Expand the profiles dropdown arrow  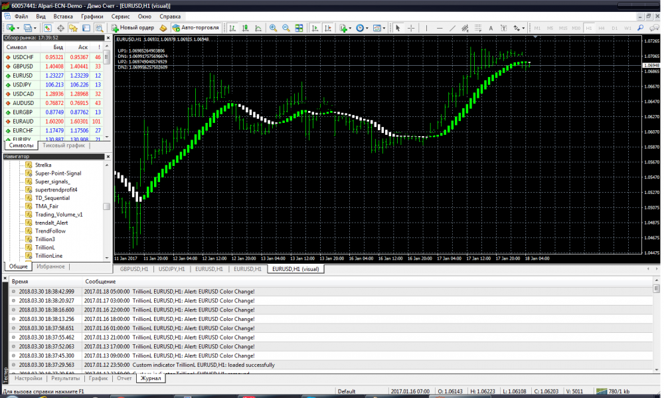point(35,29)
